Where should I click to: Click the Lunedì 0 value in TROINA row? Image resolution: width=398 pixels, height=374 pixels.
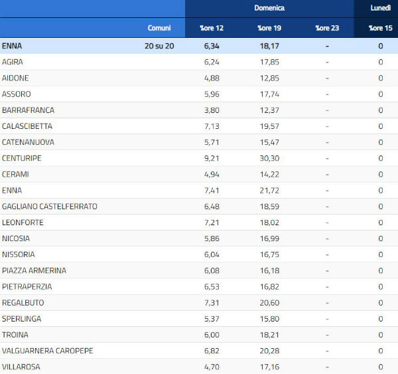[381, 335]
